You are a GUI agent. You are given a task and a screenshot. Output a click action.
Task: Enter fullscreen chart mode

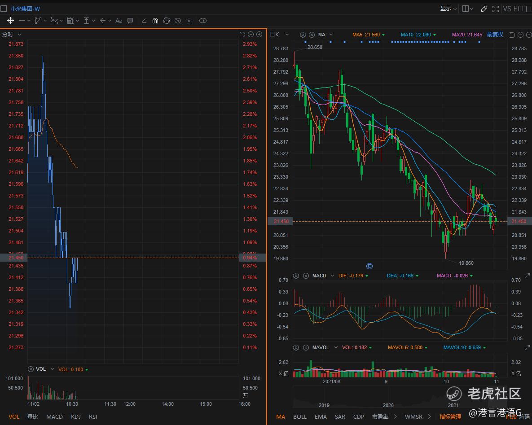pyautogui.click(x=496, y=9)
